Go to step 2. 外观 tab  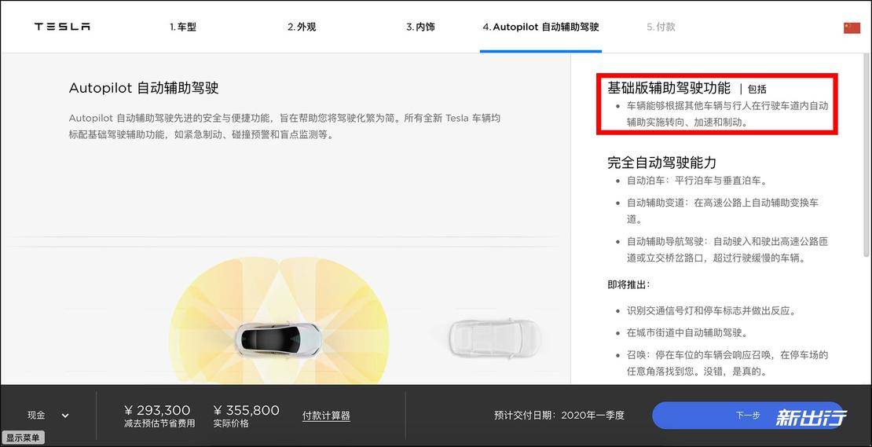point(302,27)
